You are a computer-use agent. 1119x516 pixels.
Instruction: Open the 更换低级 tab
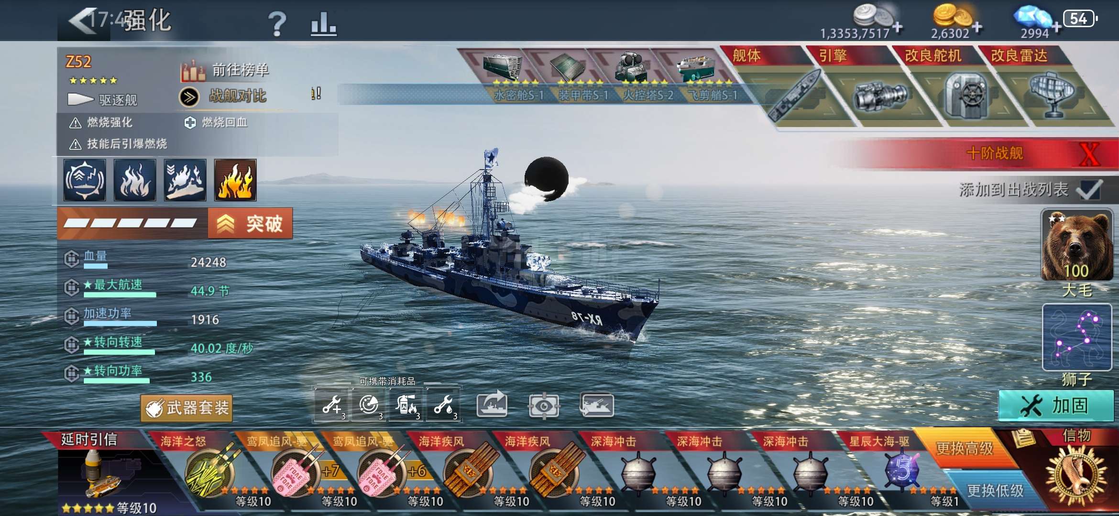(x=995, y=490)
